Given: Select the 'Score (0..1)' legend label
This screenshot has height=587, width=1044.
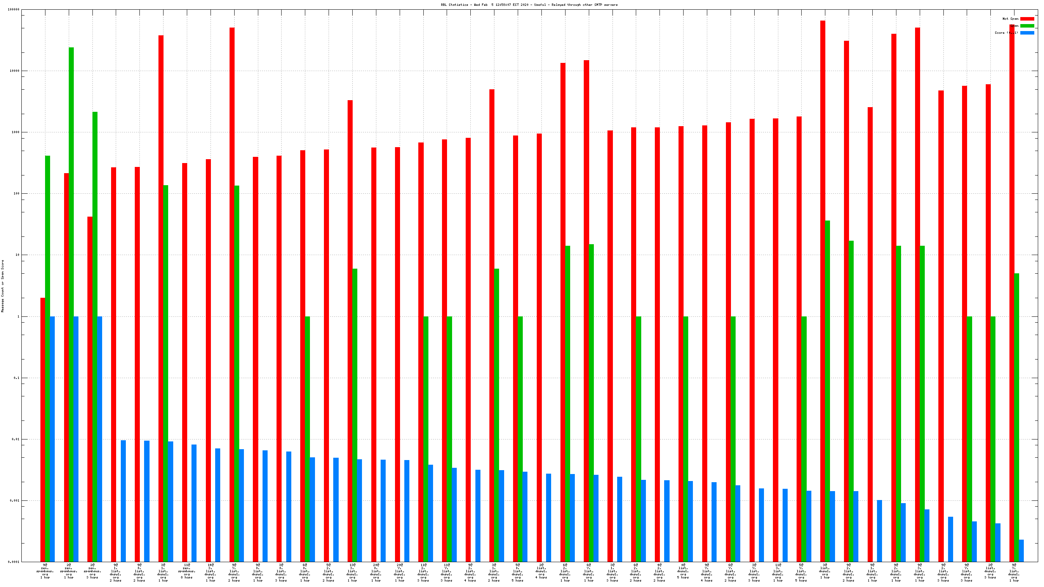Looking at the screenshot, I should coord(1006,33).
